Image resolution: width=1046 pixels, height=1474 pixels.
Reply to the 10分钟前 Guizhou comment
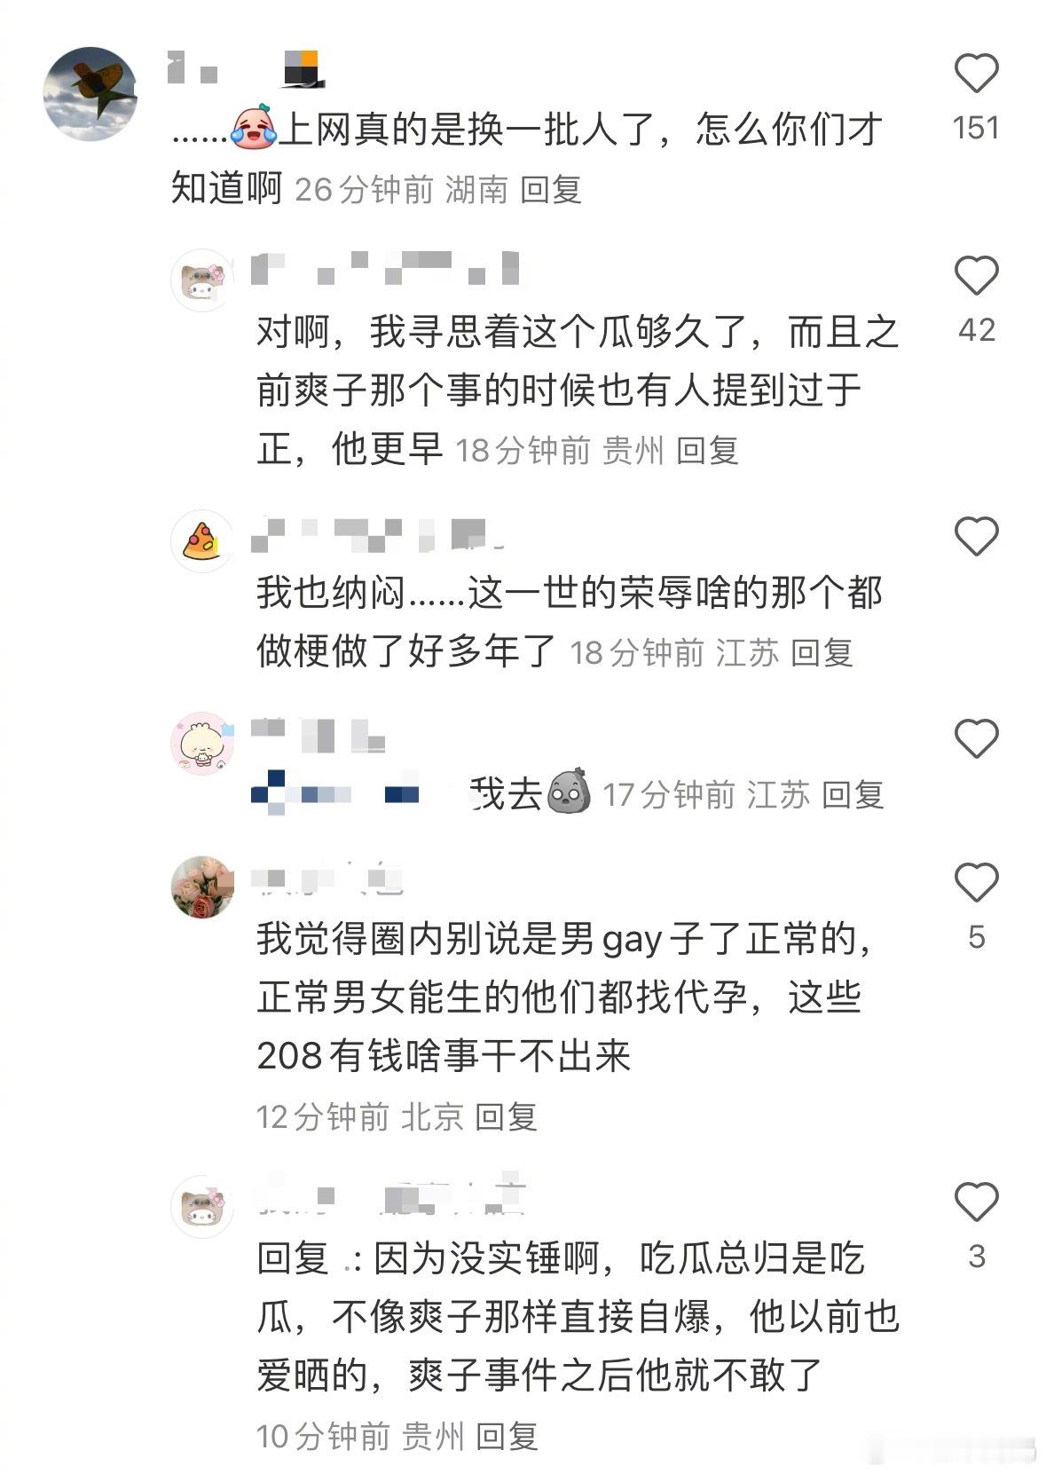pyautogui.click(x=507, y=1436)
